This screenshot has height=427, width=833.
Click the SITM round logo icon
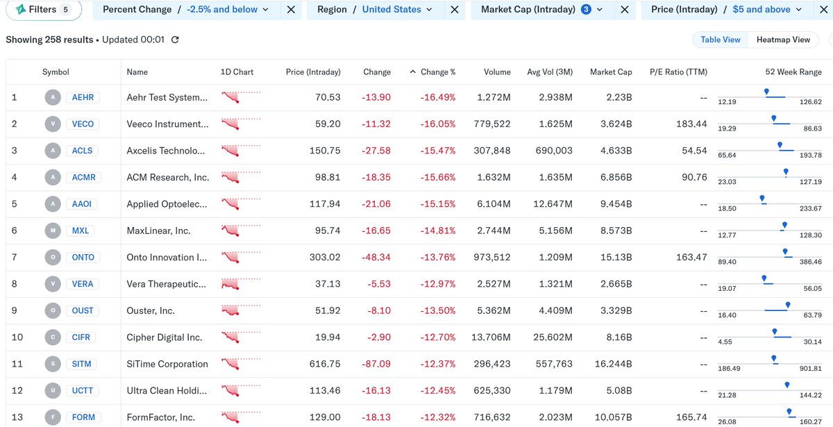(52, 364)
